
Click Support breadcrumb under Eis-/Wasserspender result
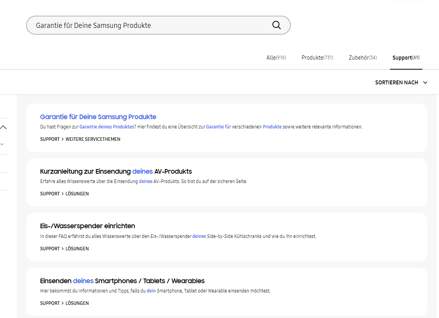(50, 249)
